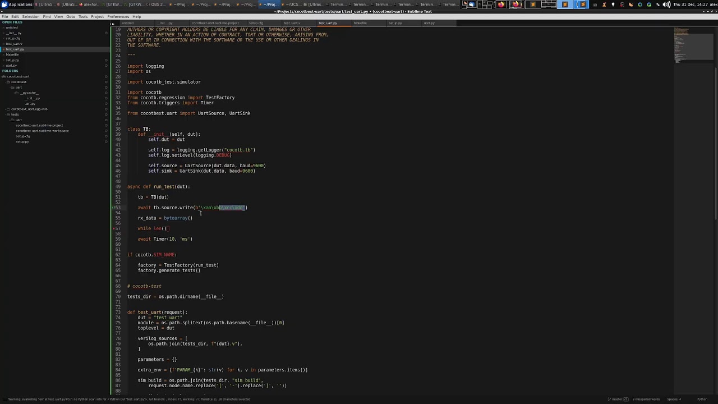718x404 pixels.
Task: Click the master git branch indicator
Action: click(x=619, y=399)
